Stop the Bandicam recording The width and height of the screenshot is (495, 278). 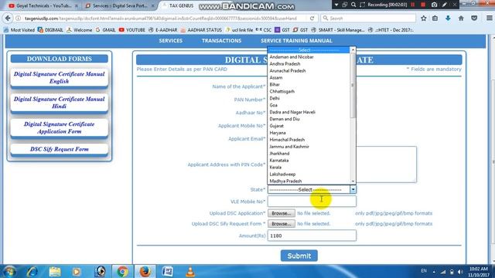(423, 5)
